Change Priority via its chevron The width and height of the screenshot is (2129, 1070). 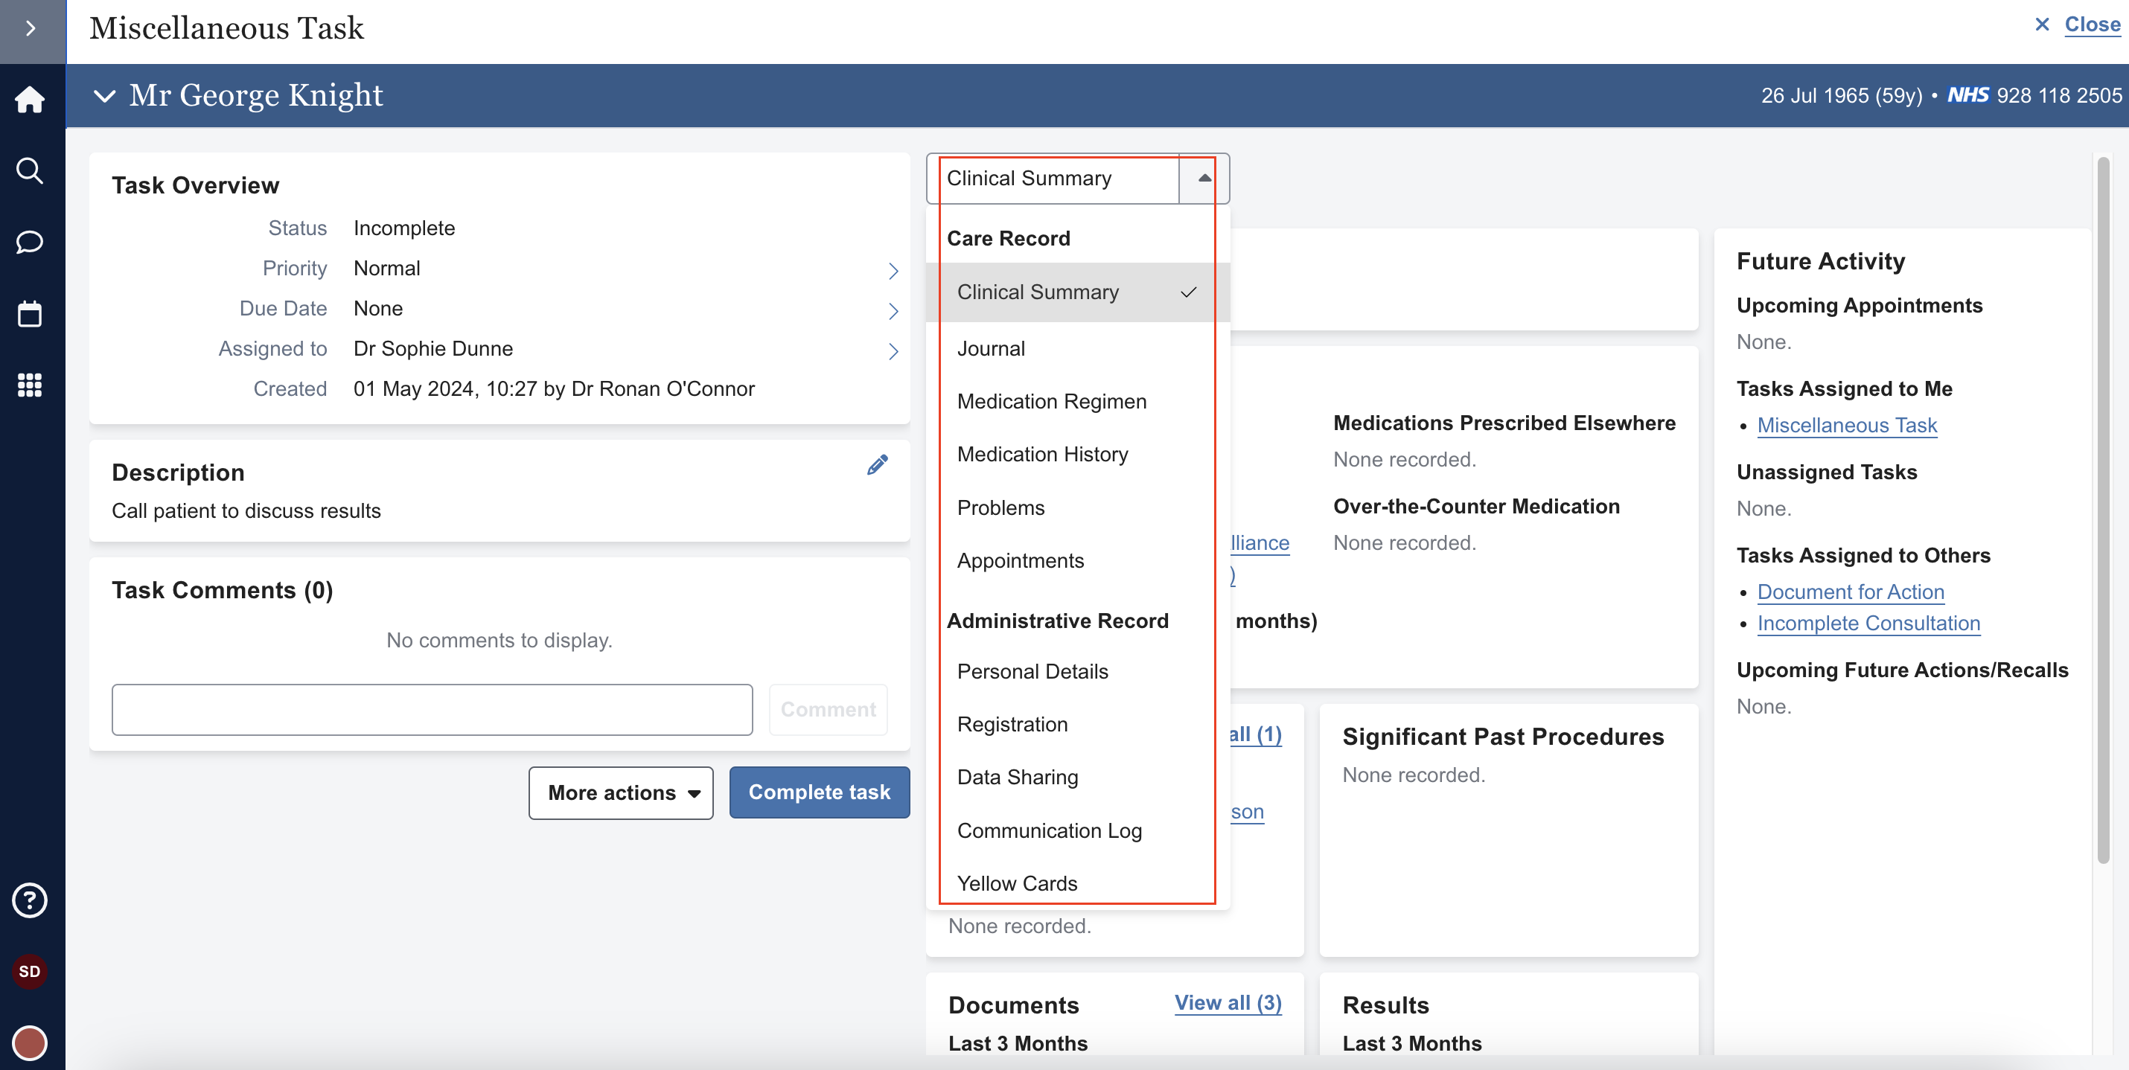point(893,270)
